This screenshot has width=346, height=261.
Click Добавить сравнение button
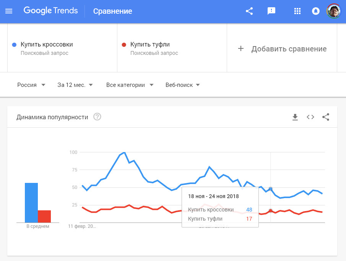click(x=282, y=49)
